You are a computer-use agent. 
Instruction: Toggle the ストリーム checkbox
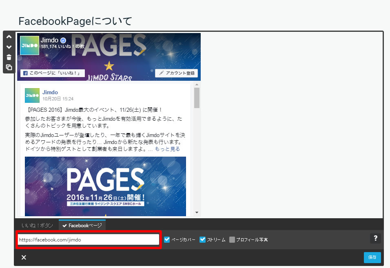pos(202,239)
